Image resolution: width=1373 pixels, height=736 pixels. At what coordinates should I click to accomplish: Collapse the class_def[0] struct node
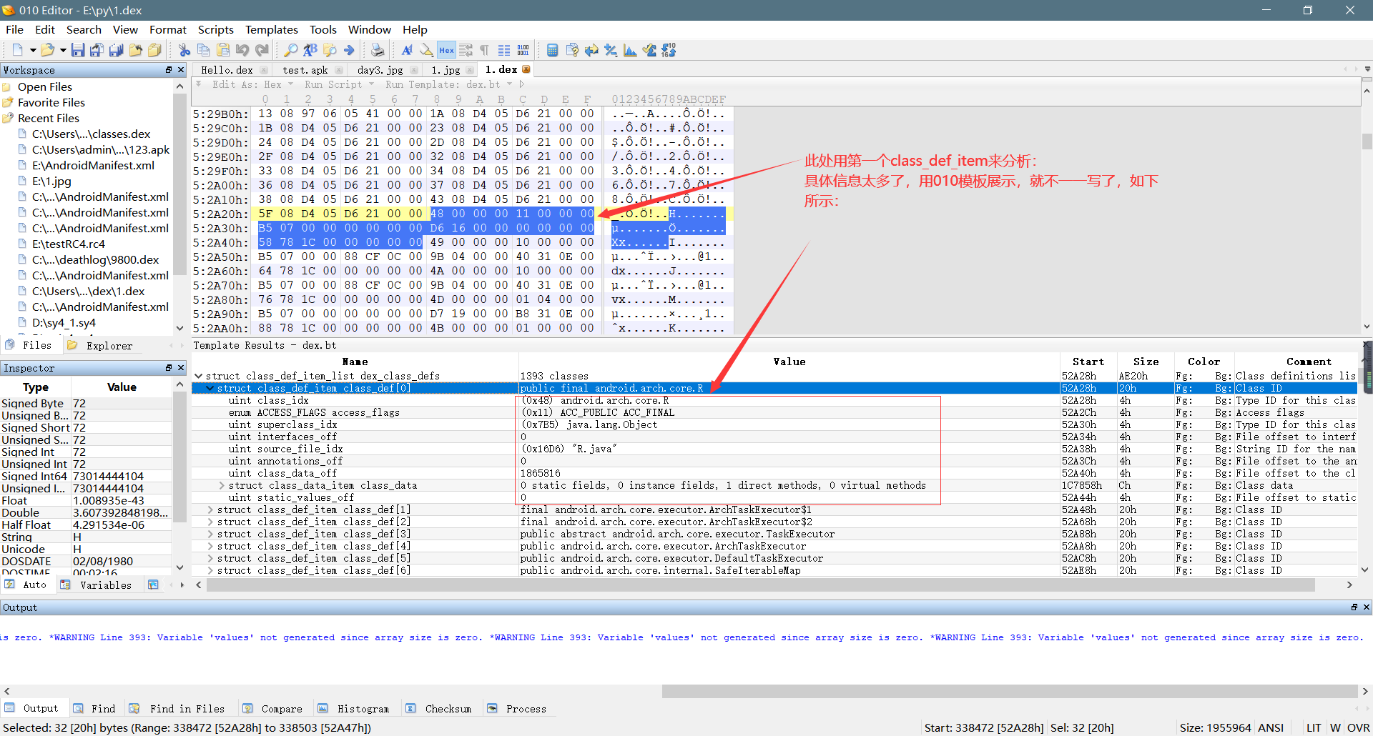pyautogui.click(x=210, y=388)
